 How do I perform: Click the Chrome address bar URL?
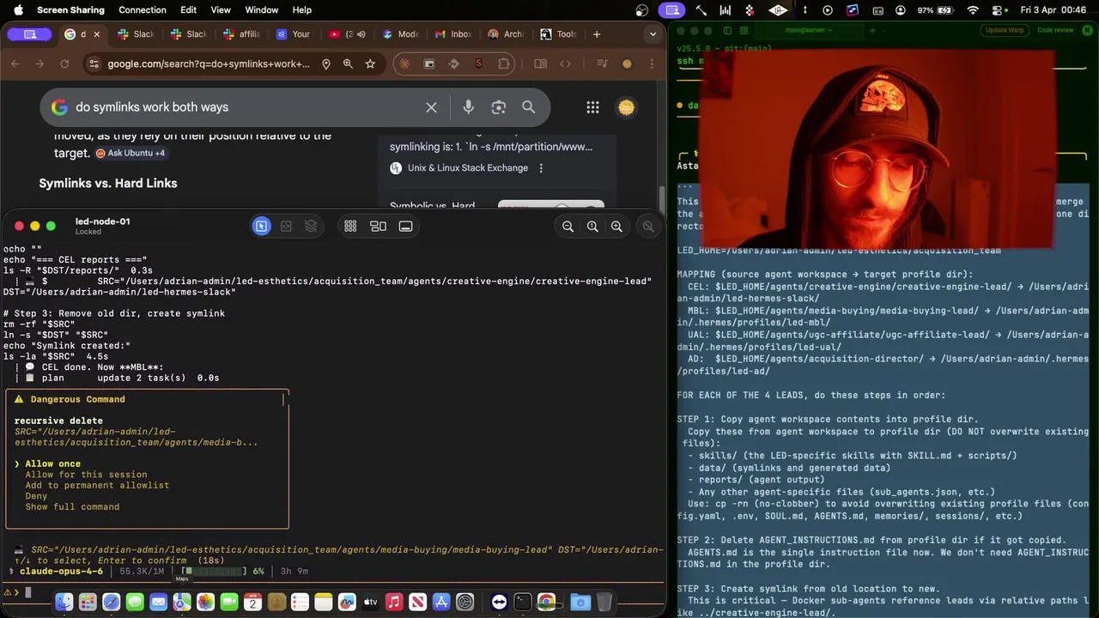pyautogui.click(x=209, y=64)
